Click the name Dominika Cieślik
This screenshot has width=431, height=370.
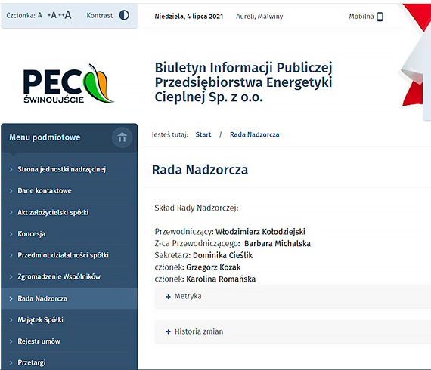[x=222, y=255]
